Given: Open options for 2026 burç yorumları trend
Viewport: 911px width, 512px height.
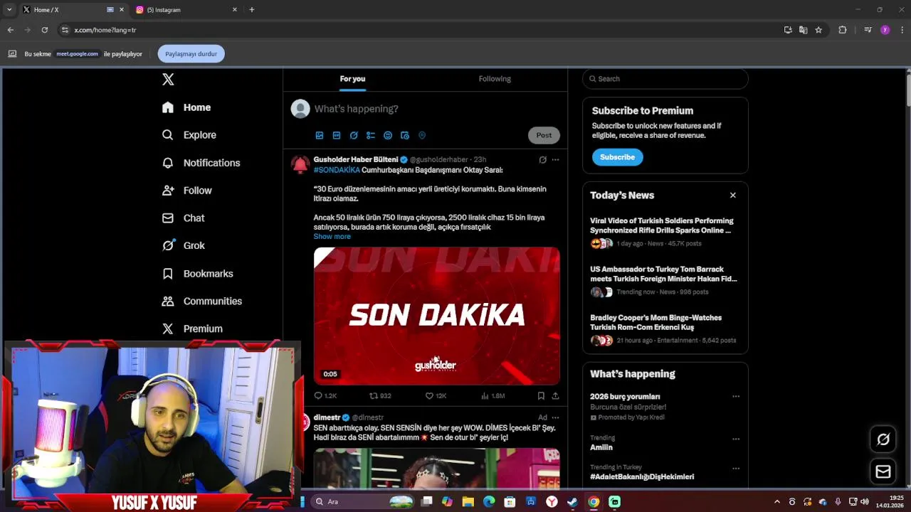Looking at the screenshot, I should (x=736, y=397).
